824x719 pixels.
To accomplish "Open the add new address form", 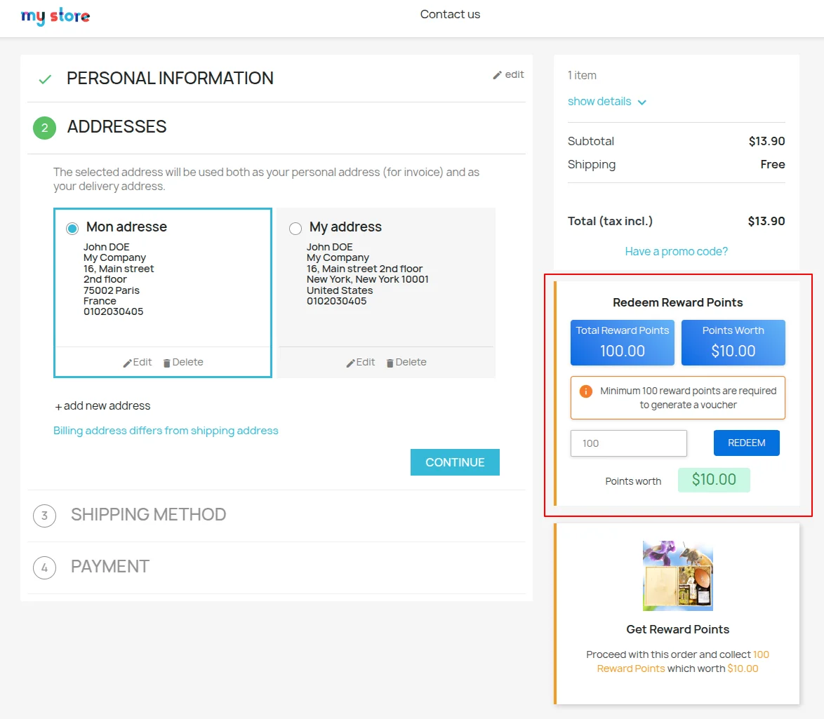I will point(102,405).
